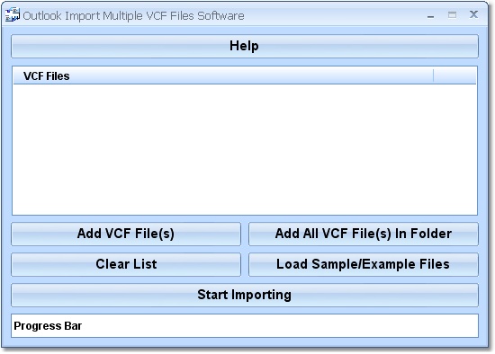Start Importing the VCF files

[x=245, y=295]
